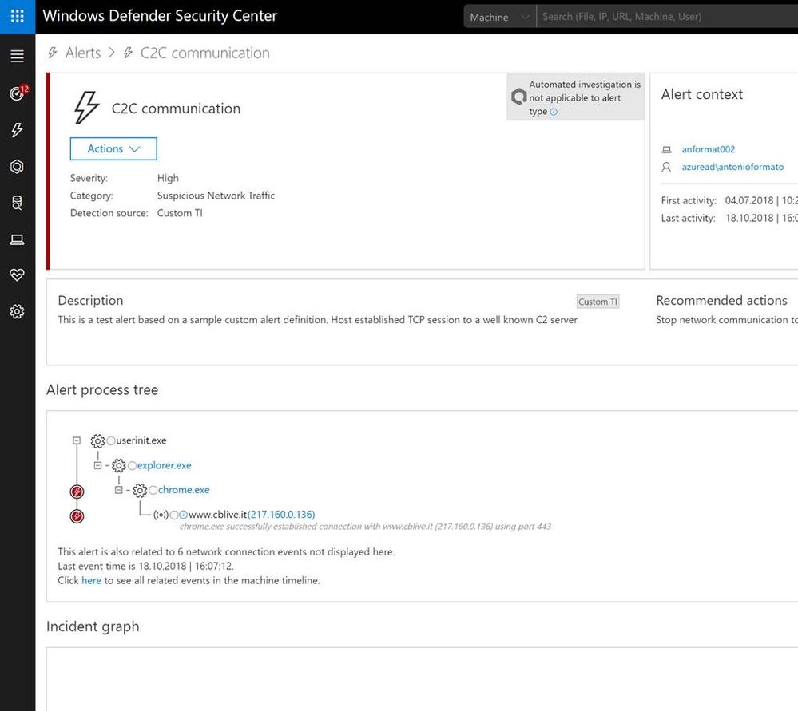Open the machines list laptop icon
Image resolution: width=798 pixels, height=711 pixels.
coord(17,239)
